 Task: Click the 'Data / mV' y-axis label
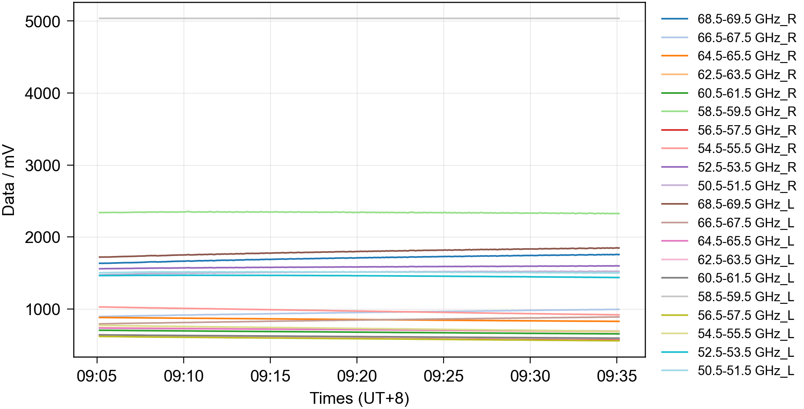(9, 180)
